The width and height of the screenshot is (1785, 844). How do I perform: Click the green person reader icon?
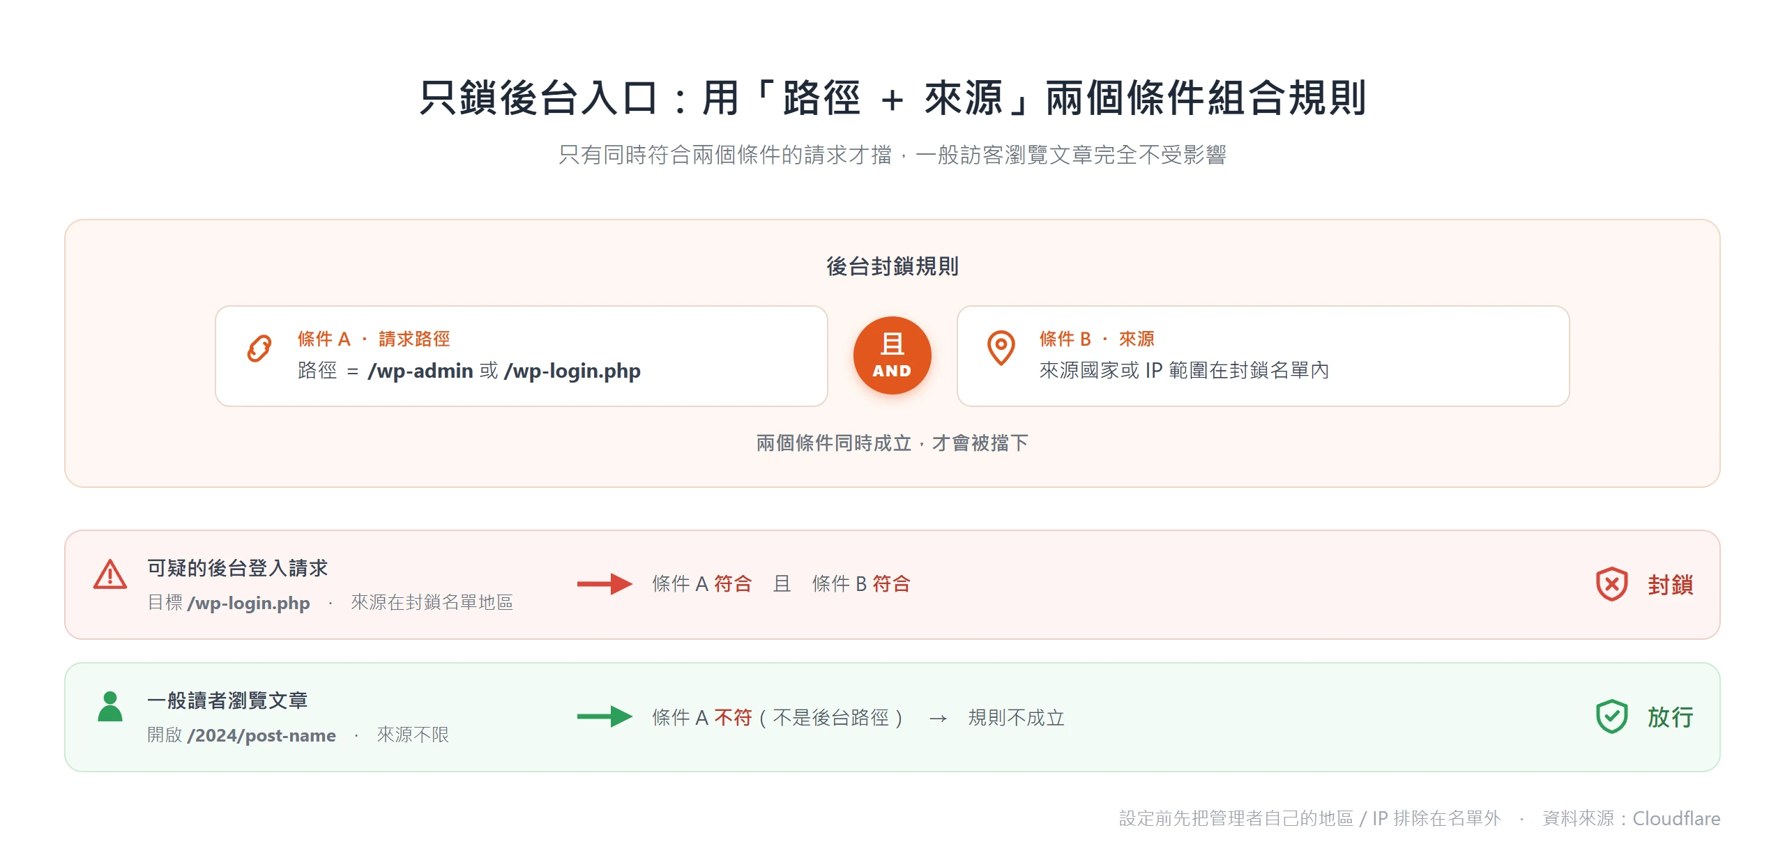point(110,707)
